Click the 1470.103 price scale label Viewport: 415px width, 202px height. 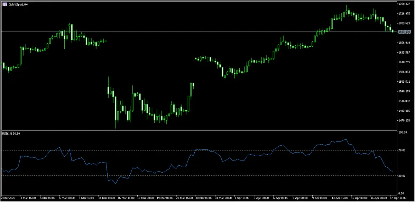pyautogui.click(x=404, y=120)
